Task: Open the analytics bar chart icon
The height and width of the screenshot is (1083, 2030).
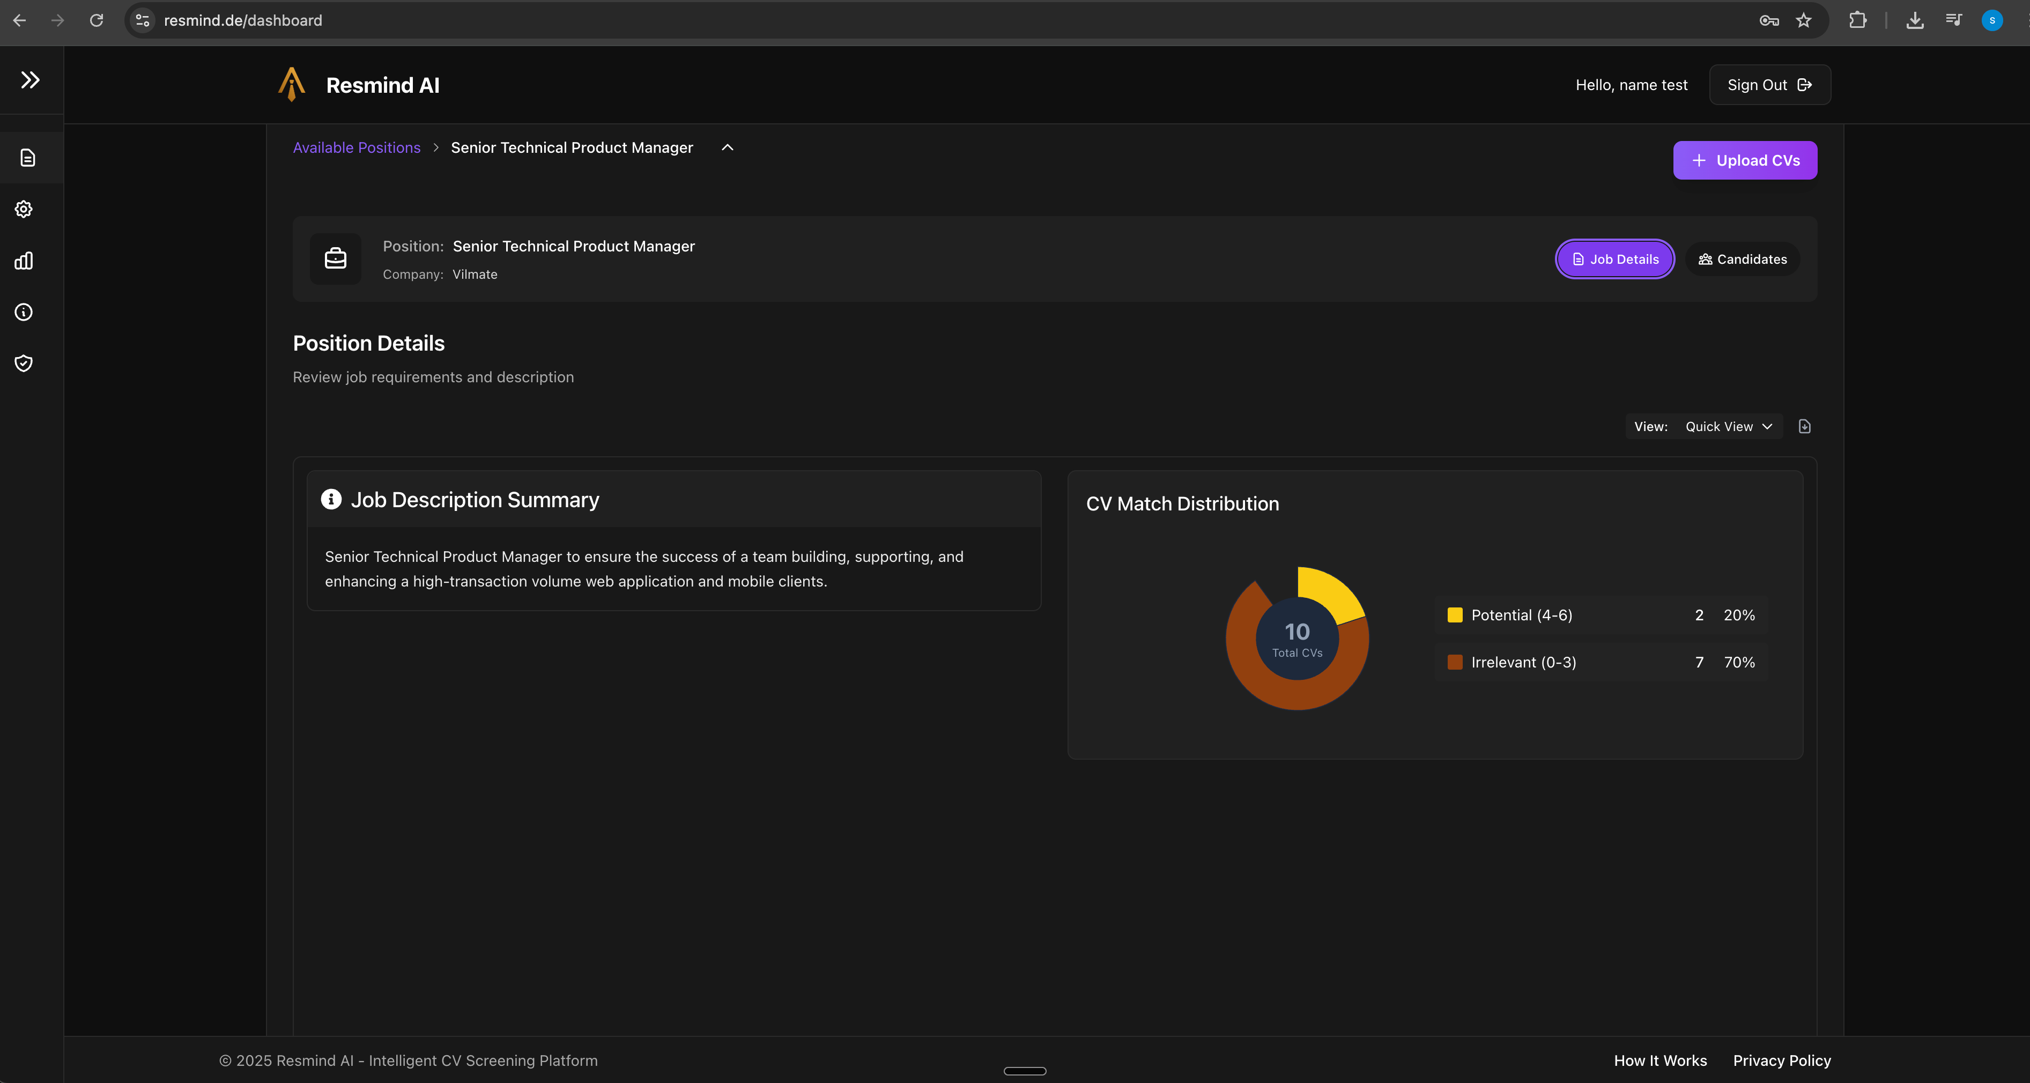Action: 24,261
